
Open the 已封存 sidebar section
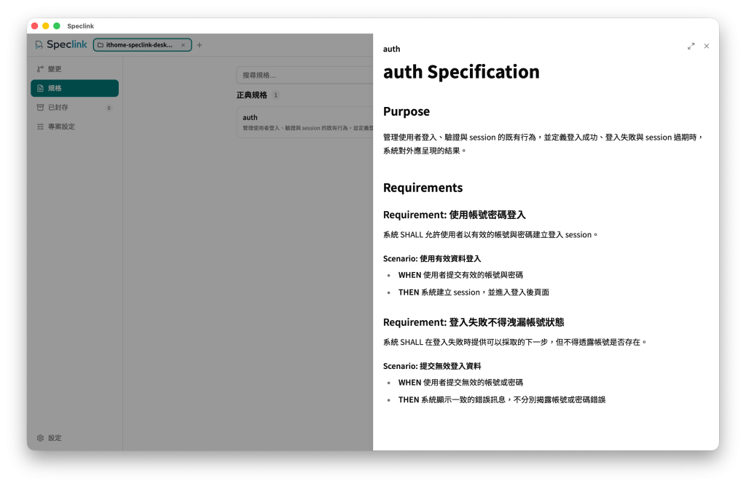click(x=75, y=108)
